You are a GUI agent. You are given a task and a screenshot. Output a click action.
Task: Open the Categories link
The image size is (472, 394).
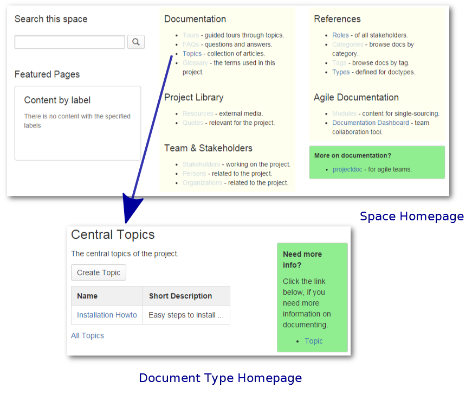(347, 45)
